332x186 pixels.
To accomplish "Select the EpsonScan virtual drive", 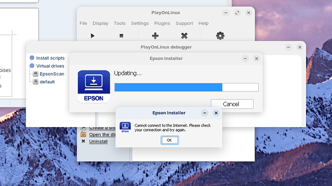I will pyautogui.click(x=52, y=74).
